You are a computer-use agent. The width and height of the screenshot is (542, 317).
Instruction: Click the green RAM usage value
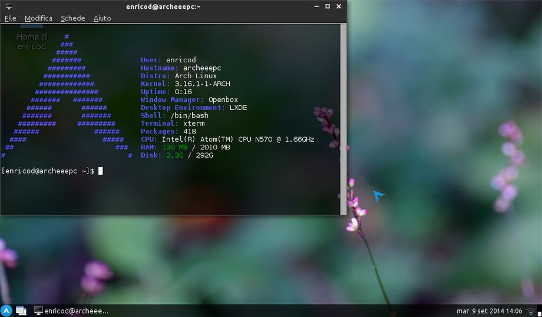pos(174,147)
